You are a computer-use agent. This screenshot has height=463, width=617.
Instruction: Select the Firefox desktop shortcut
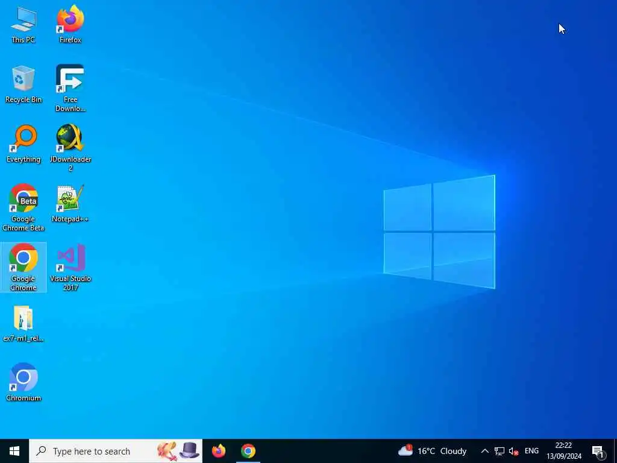pyautogui.click(x=70, y=24)
